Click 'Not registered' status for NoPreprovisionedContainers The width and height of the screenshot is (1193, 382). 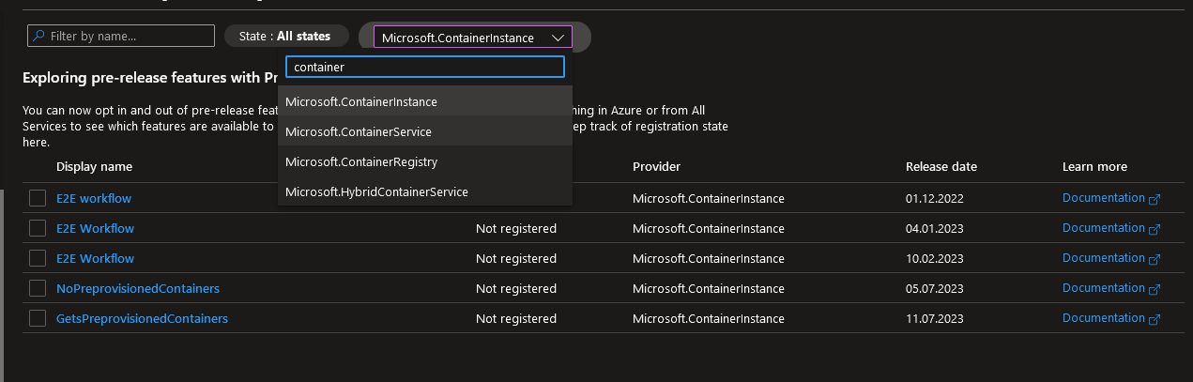click(x=516, y=288)
